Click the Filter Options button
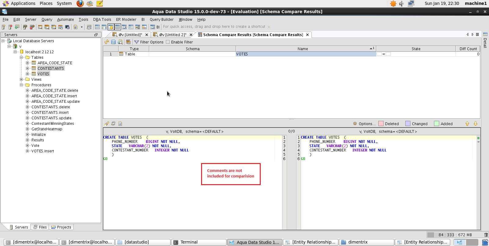Image resolution: width=489 pixels, height=246 pixels. click(149, 42)
